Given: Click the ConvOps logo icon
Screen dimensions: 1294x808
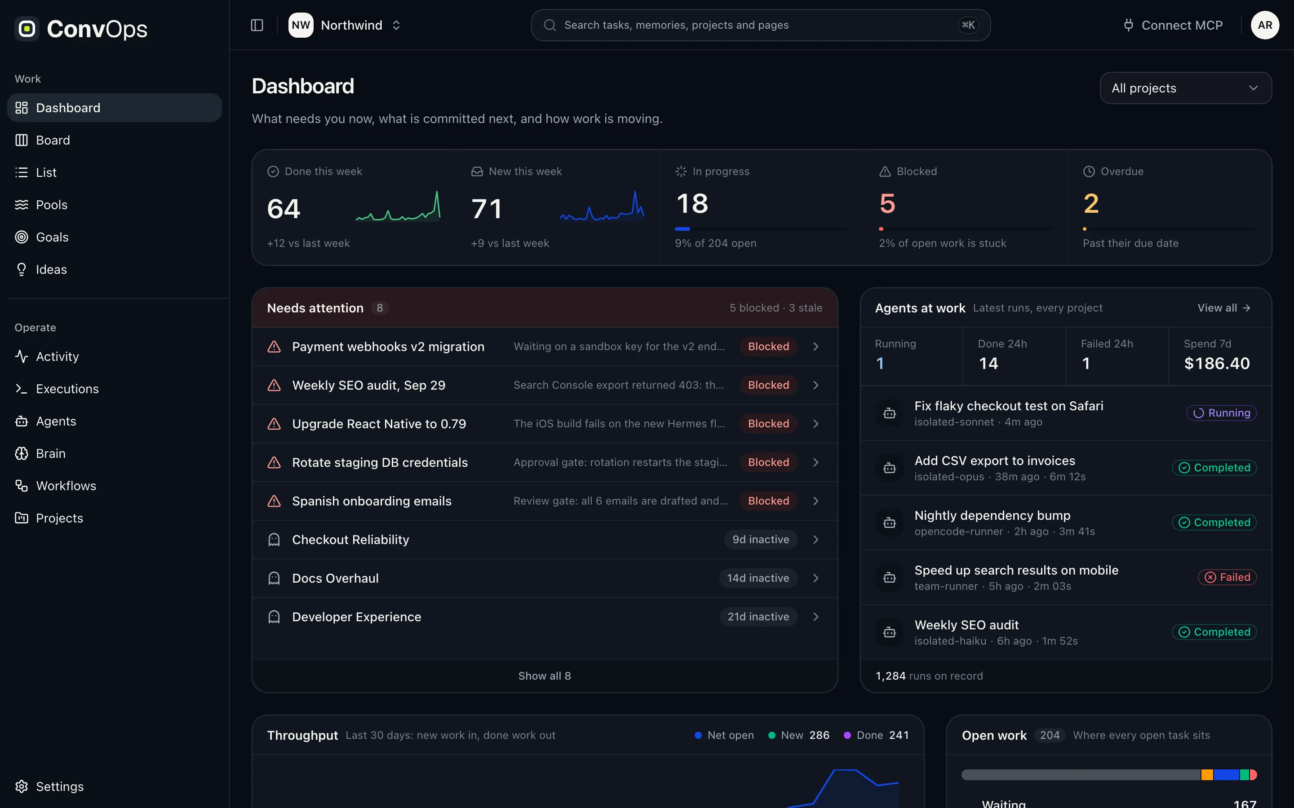Looking at the screenshot, I should (27, 28).
